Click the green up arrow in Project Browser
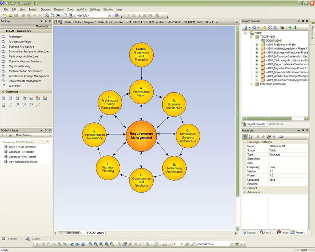 289,28
